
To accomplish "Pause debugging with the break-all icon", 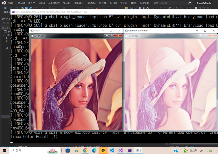I will (x=140, y=8).
